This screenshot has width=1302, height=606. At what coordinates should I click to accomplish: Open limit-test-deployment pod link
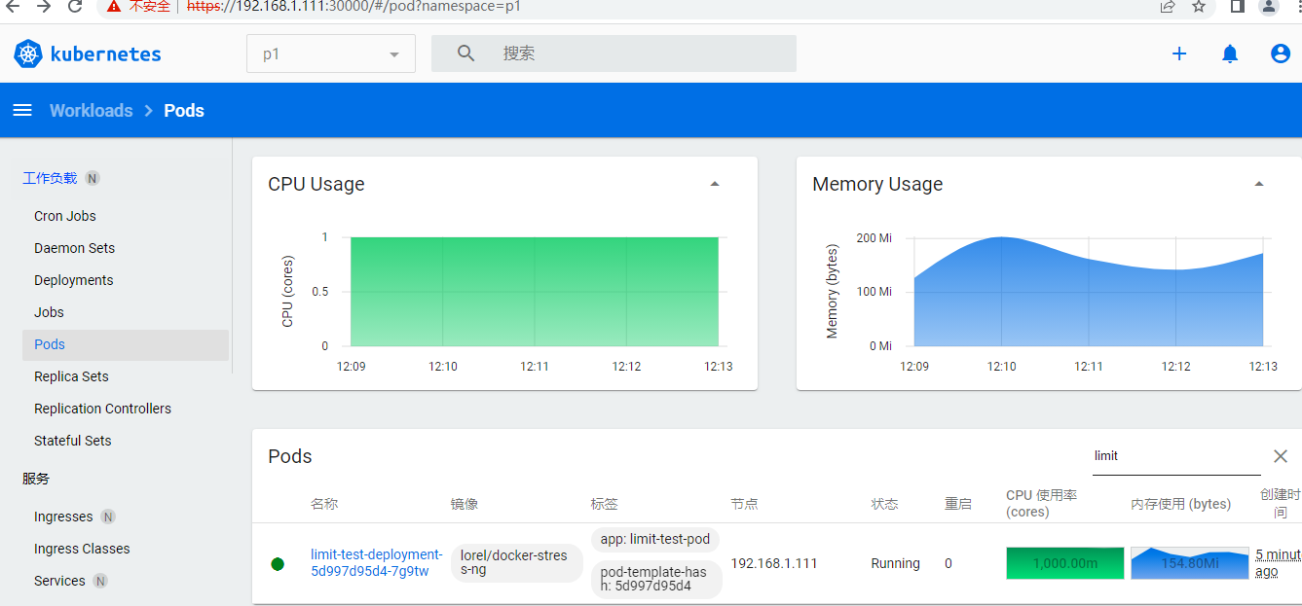377,563
